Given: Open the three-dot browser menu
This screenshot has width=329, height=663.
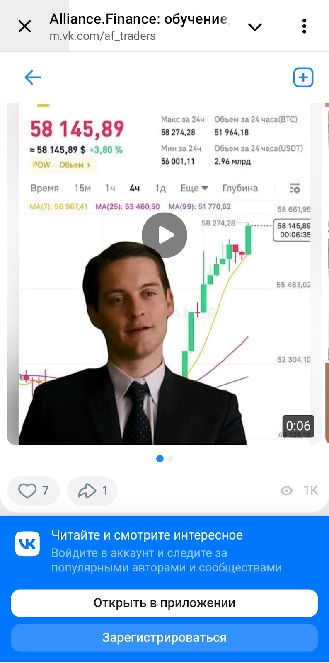Looking at the screenshot, I should click(x=304, y=27).
